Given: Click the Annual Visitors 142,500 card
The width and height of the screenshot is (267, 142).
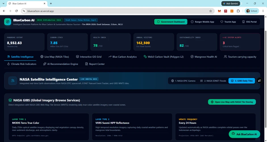Looking at the screenshot, I should point(154,42).
